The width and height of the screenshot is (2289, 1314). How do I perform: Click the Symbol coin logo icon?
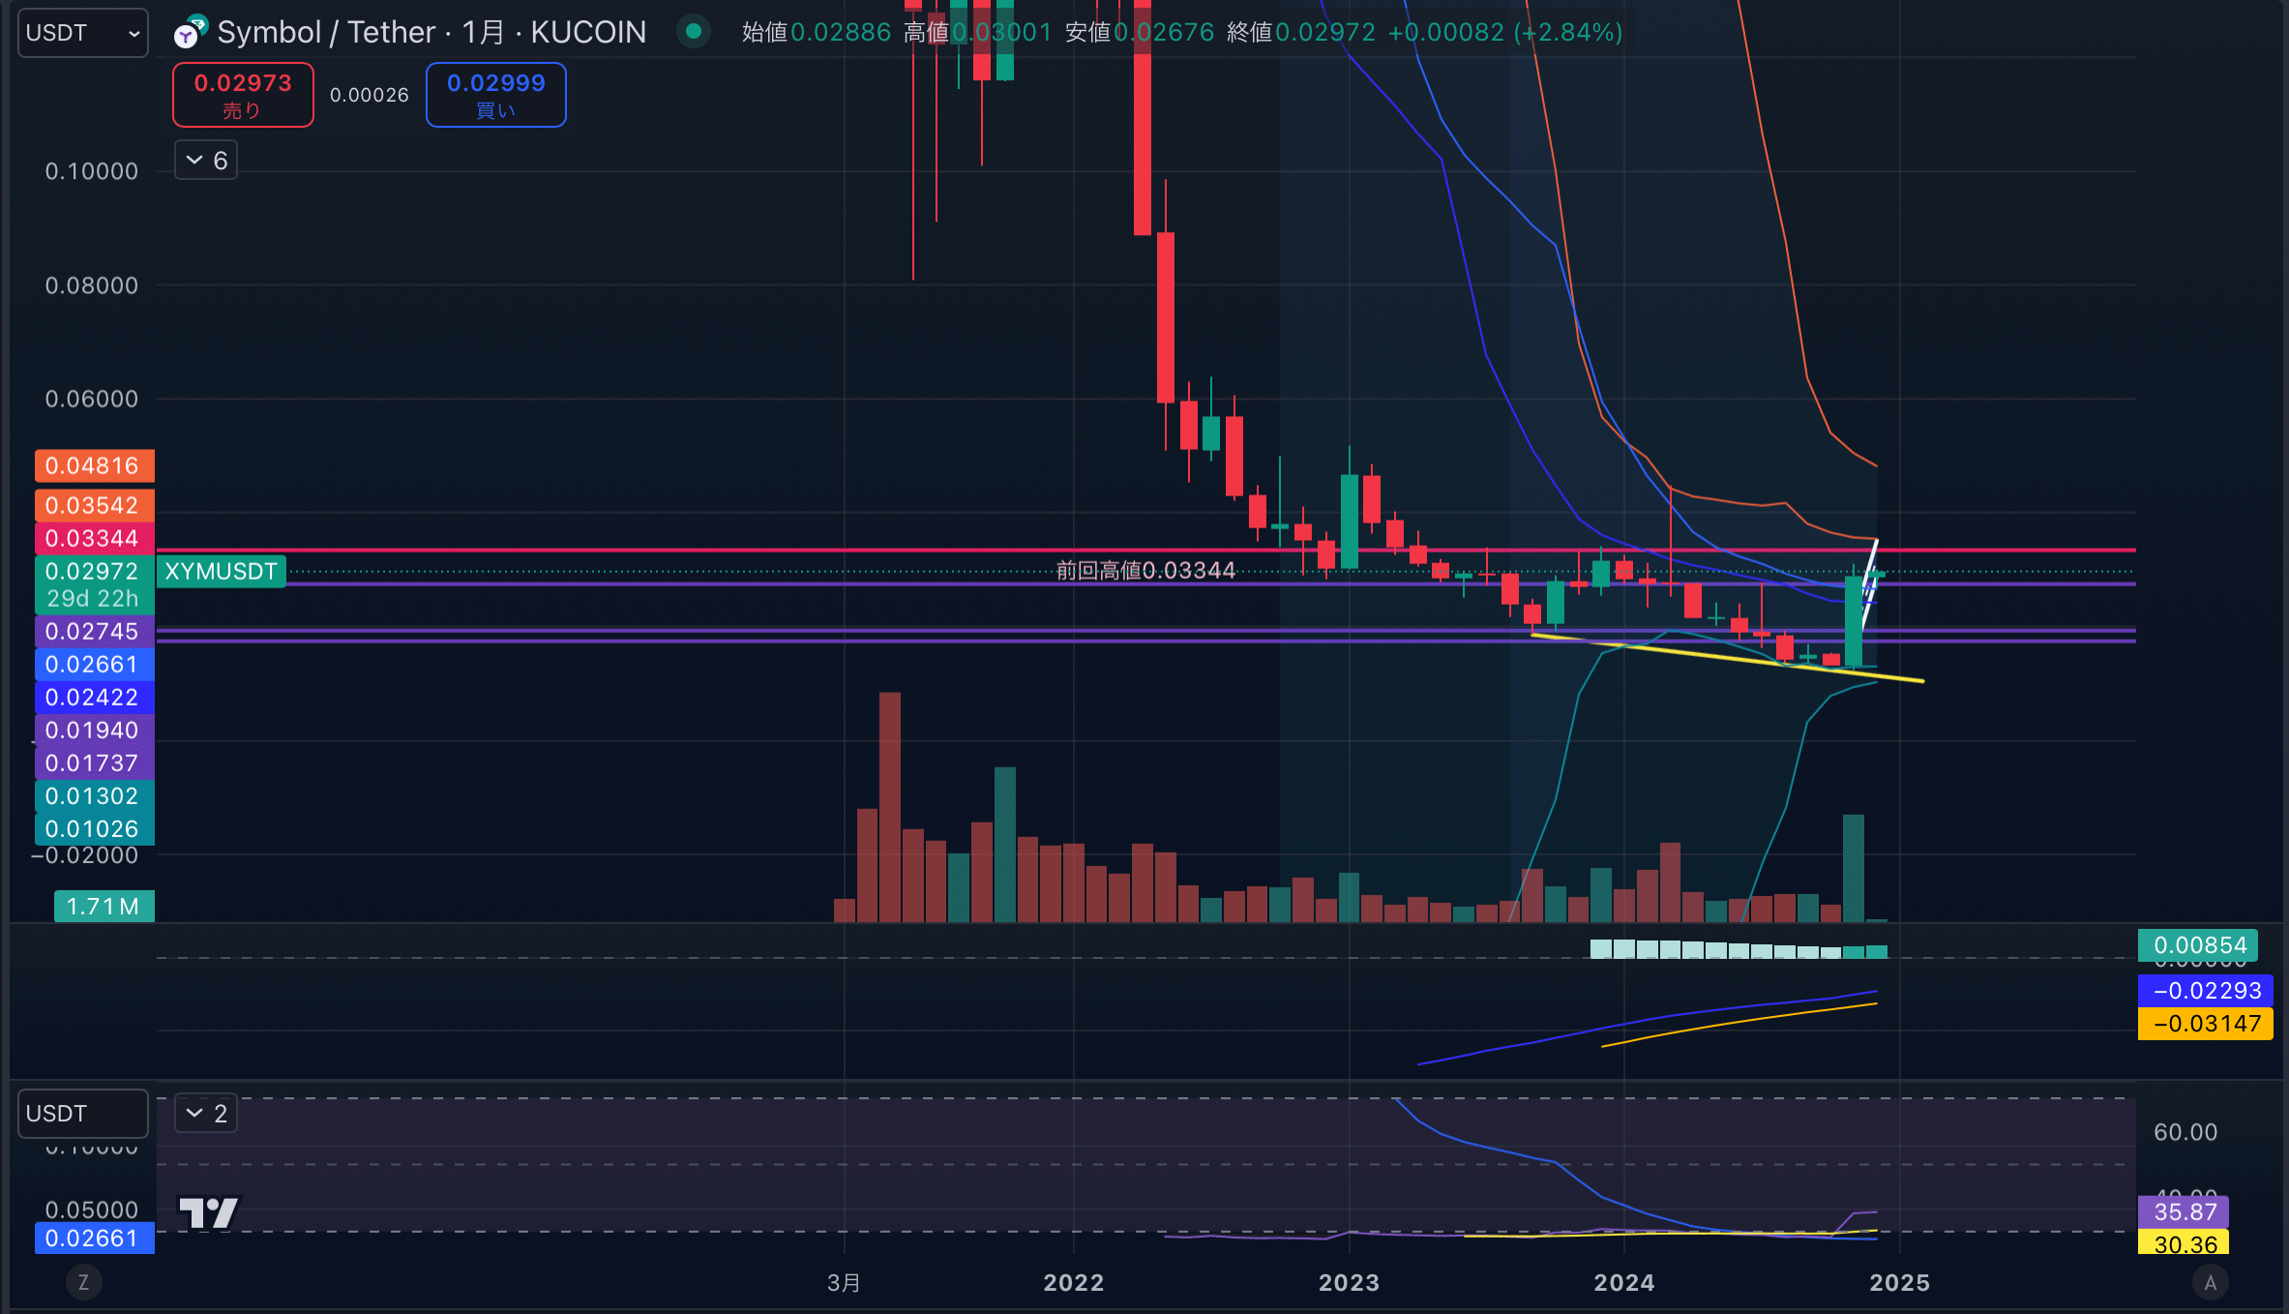point(190,32)
